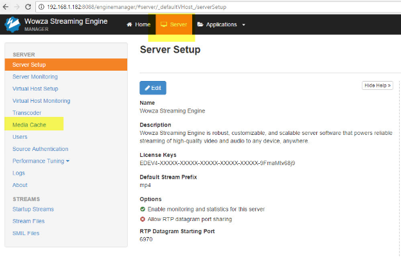
Task: Select Server Setup in sidebar
Action: coord(29,65)
